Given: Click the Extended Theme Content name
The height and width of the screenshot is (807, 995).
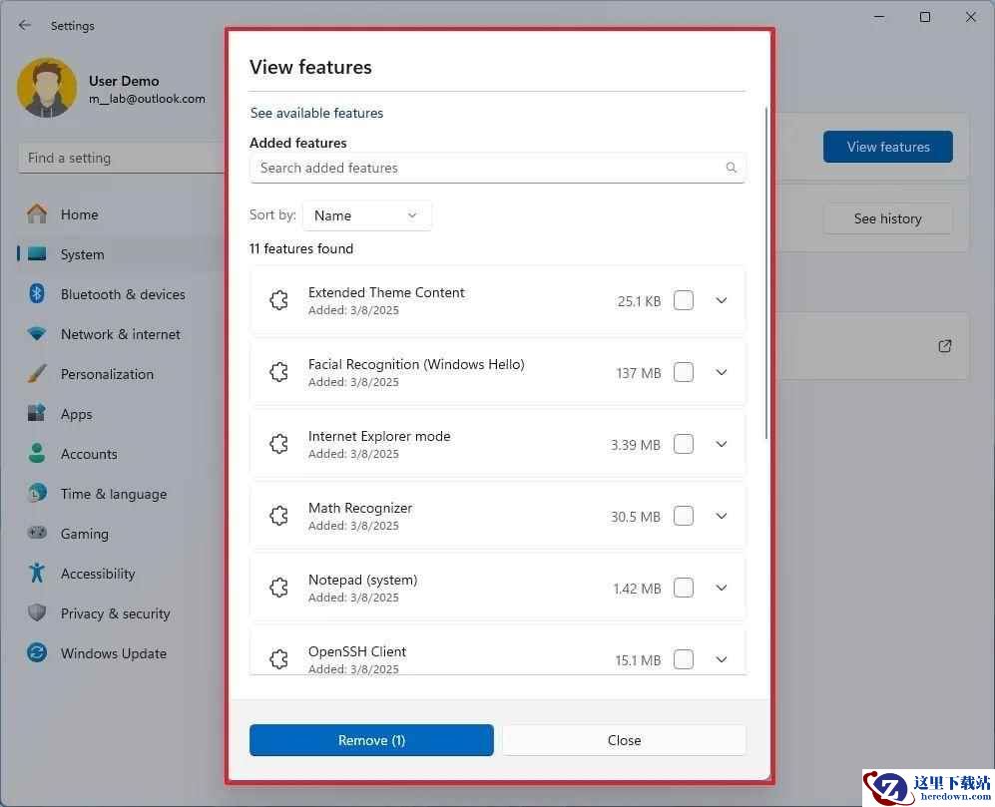Looking at the screenshot, I should click(386, 292).
